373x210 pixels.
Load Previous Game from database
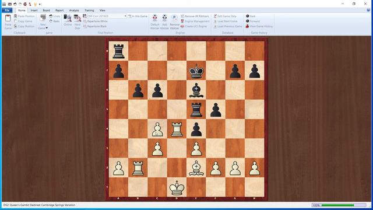pos(228,26)
